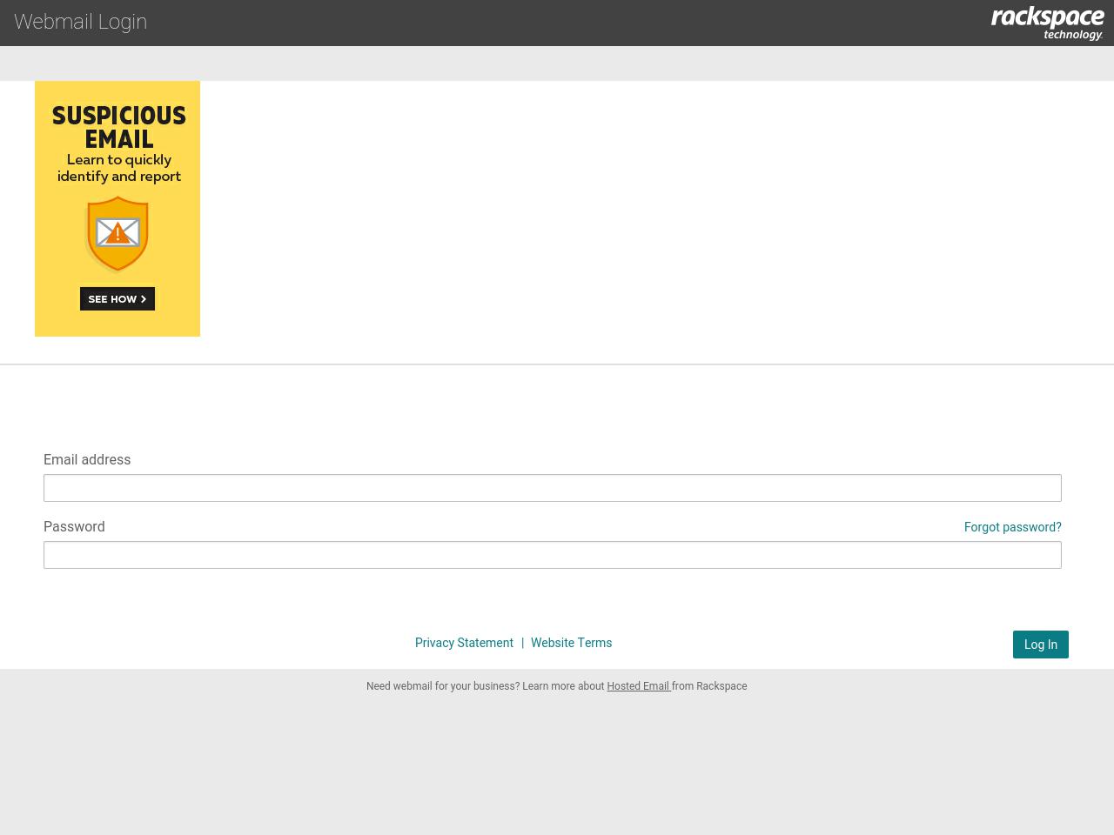
Task: Click the shield envelope warning icon
Action: point(117,234)
